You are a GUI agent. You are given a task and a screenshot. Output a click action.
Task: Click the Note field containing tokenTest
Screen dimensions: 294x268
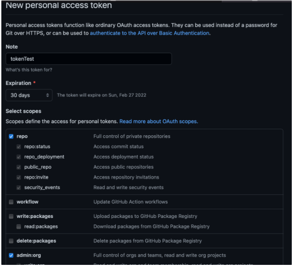pos(88,59)
